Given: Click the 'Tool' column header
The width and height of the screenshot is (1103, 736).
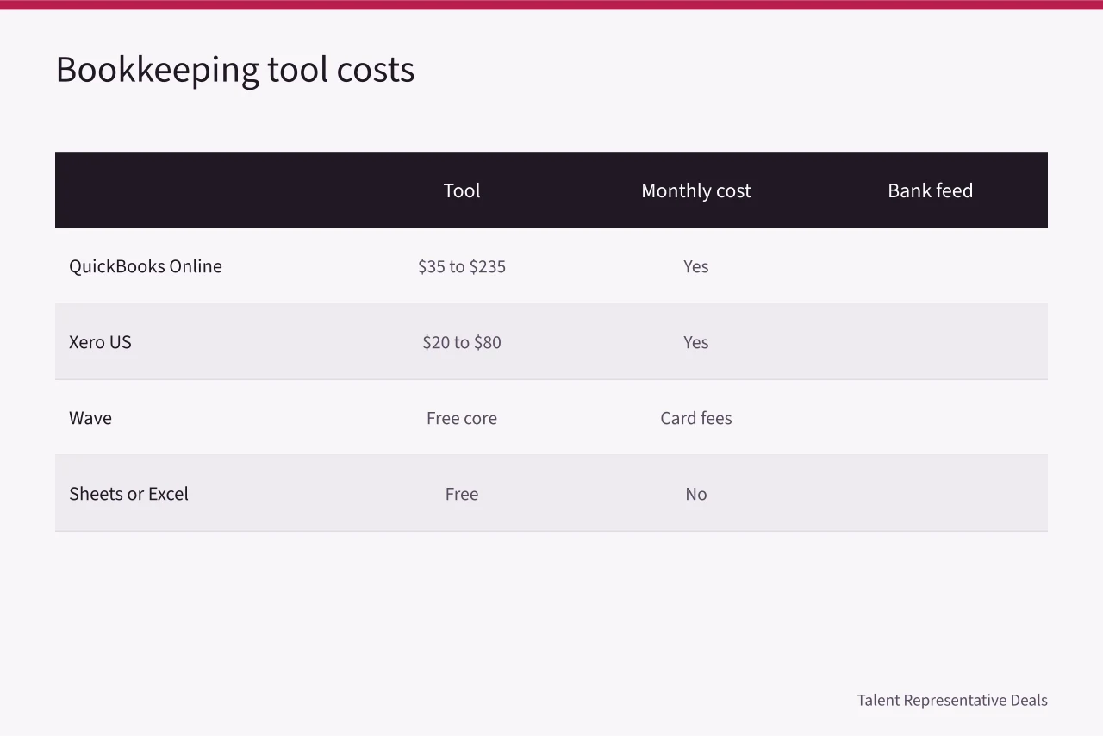Looking at the screenshot, I should tap(462, 190).
